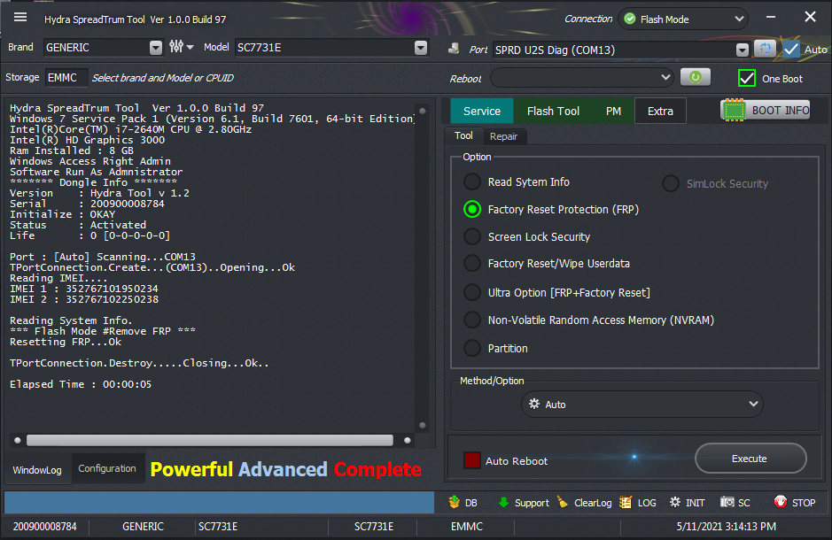Click the BOOT INFO button label
The image size is (832, 540).
point(780,111)
